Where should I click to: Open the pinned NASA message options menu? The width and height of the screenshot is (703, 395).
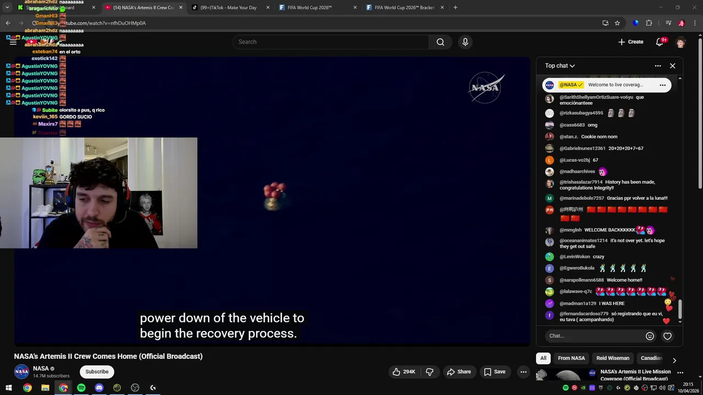(x=662, y=85)
